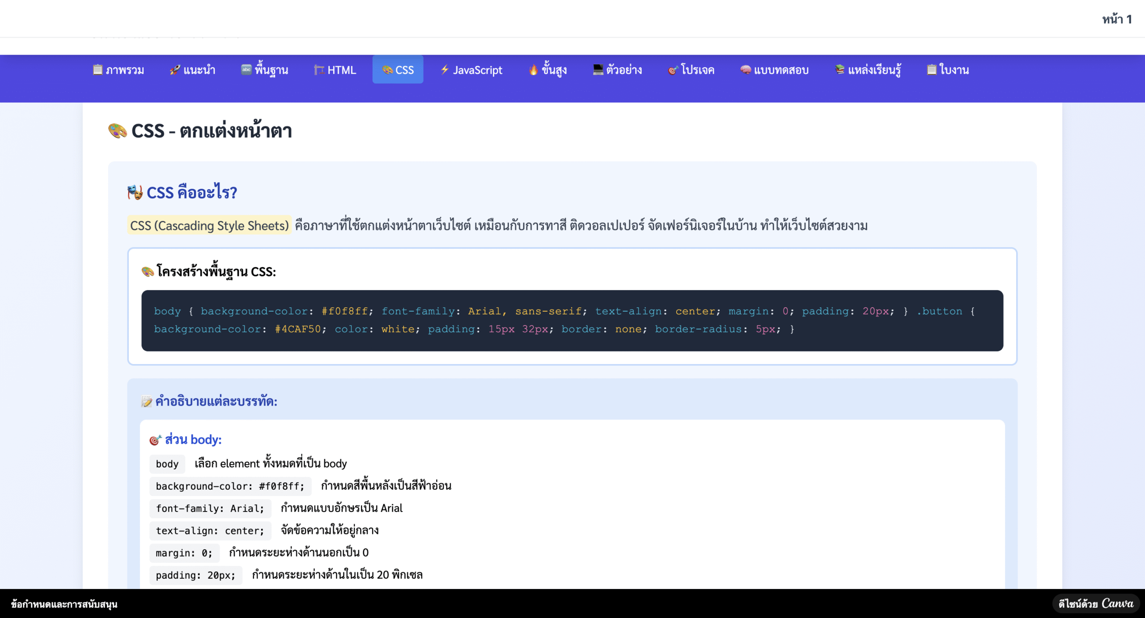Viewport: 1145px width, 618px height.
Task: Open the ภาพรวม overview tab
Action: coord(119,70)
